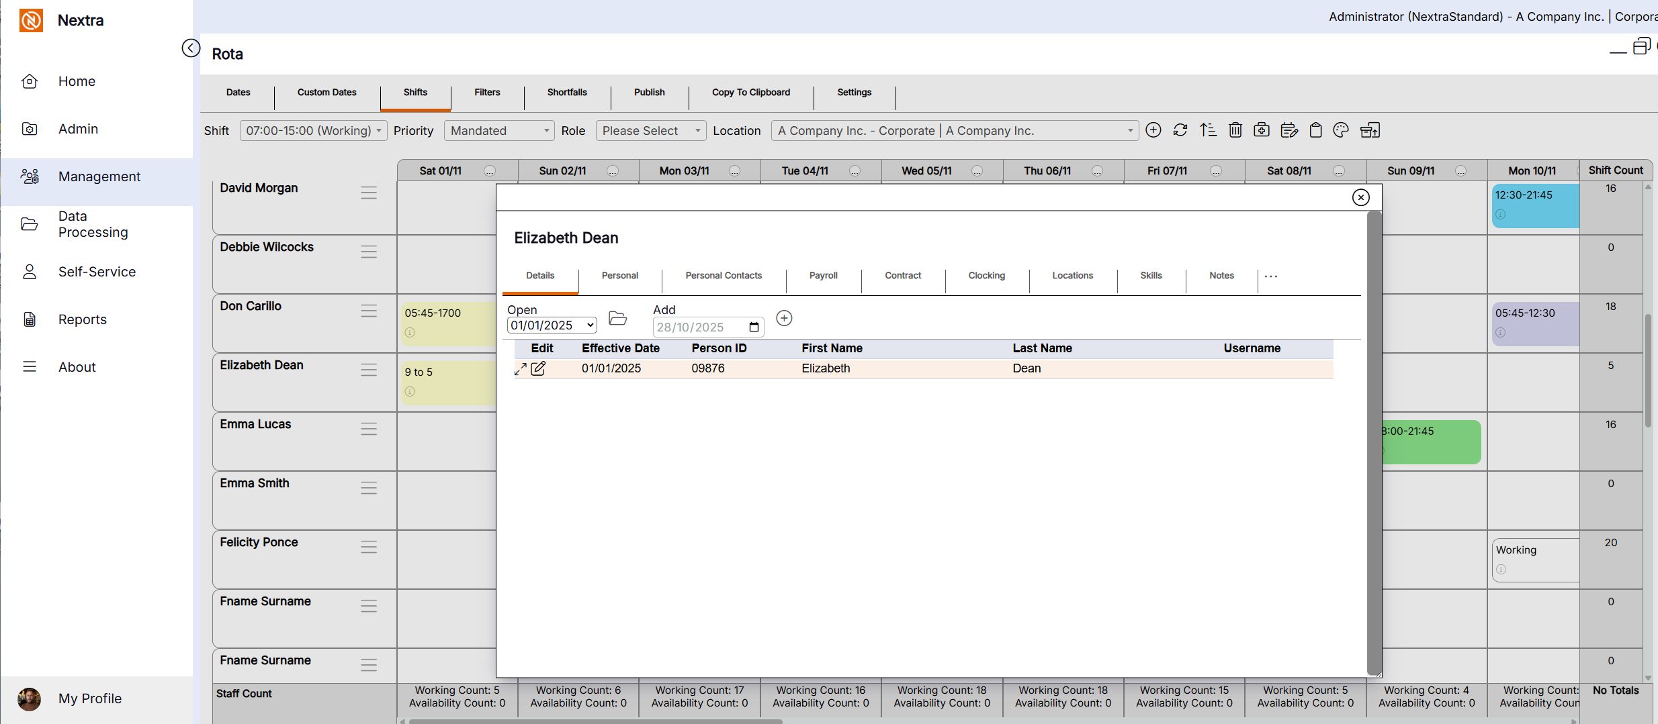Open the Skills tab in dialog
This screenshot has width=1658, height=724.
pyautogui.click(x=1151, y=276)
